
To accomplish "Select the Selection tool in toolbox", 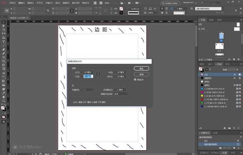I will 3,22.
